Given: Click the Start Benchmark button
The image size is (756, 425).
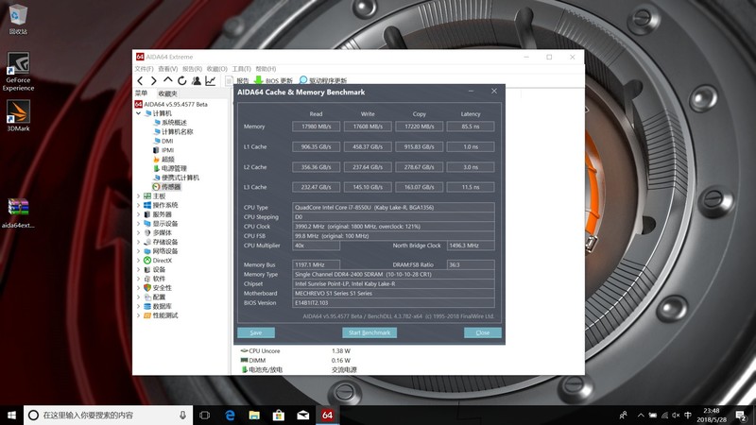Looking at the screenshot, I should 369,332.
